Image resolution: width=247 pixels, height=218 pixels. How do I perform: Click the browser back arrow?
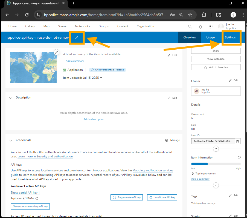7,15
